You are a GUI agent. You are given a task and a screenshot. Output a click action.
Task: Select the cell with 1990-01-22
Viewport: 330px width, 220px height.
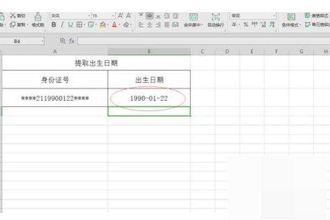[149, 98]
